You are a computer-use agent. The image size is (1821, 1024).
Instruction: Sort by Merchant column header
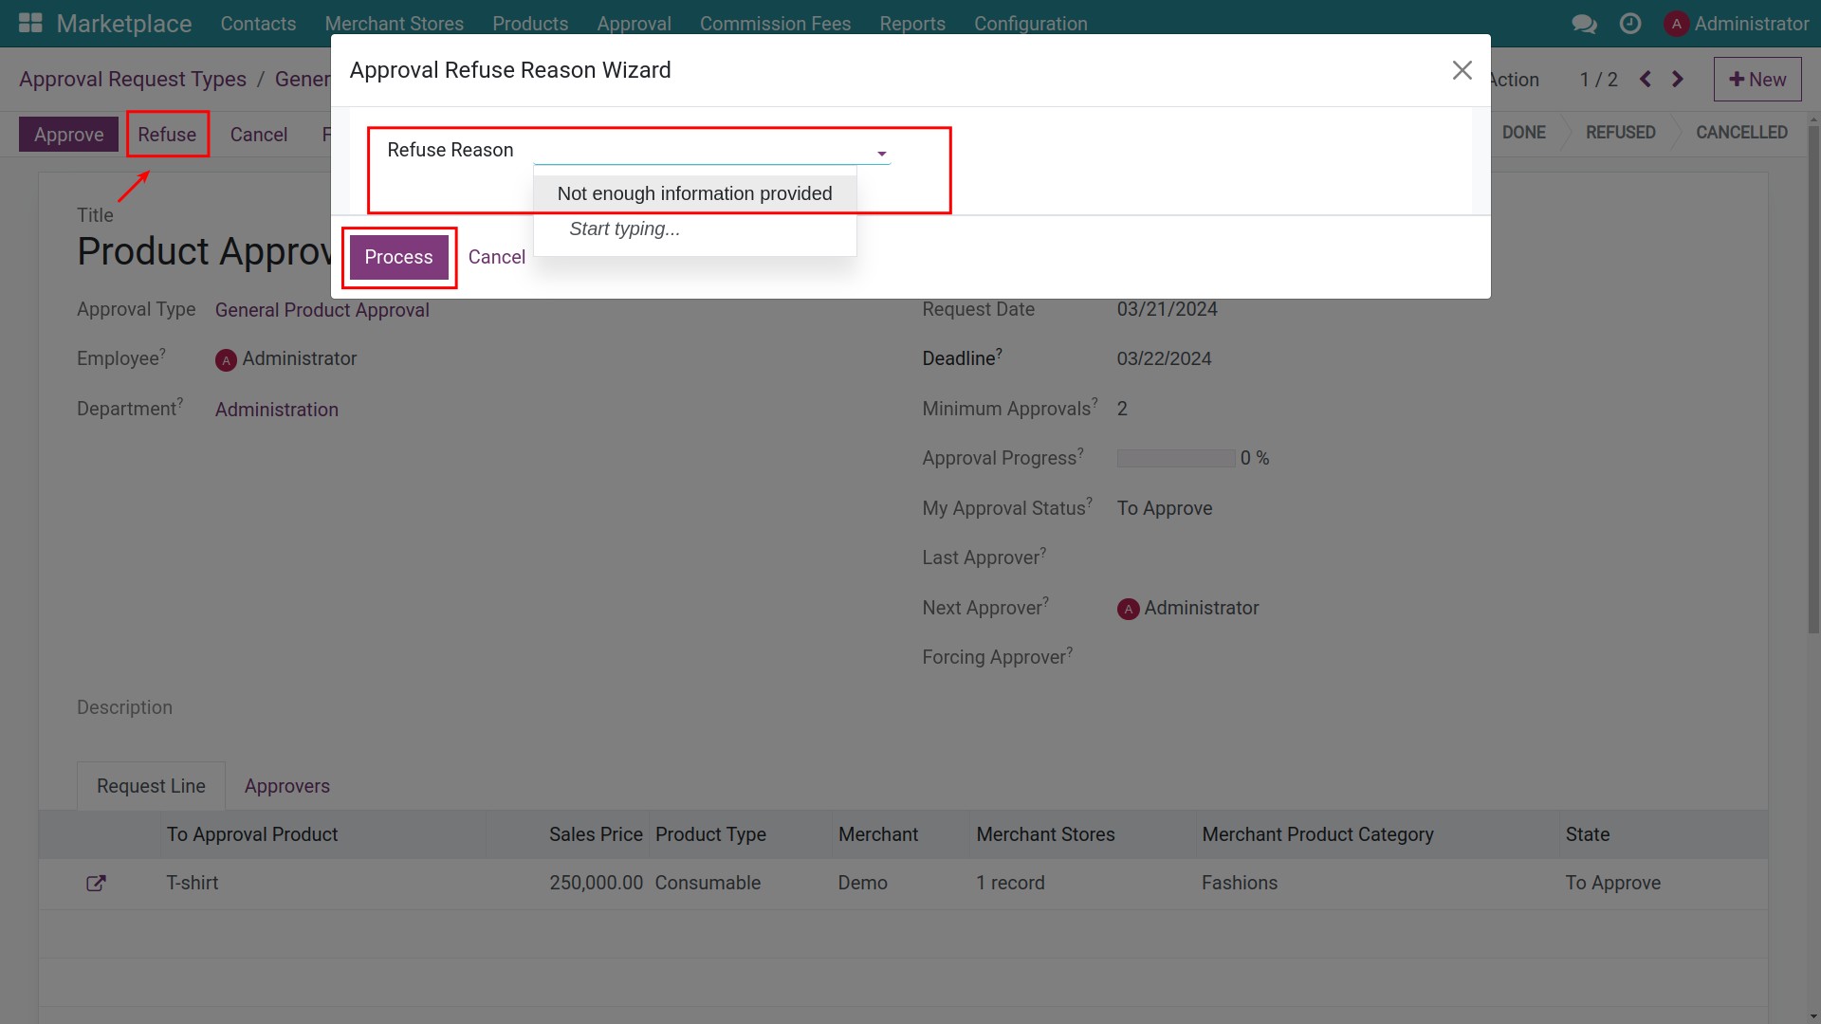[x=877, y=834]
